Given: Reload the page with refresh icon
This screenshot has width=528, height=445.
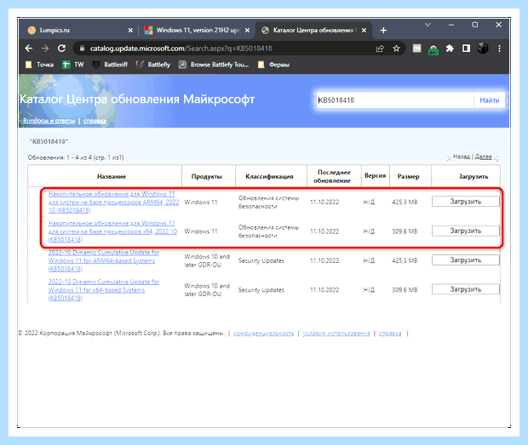Looking at the screenshot, I should click(x=61, y=48).
